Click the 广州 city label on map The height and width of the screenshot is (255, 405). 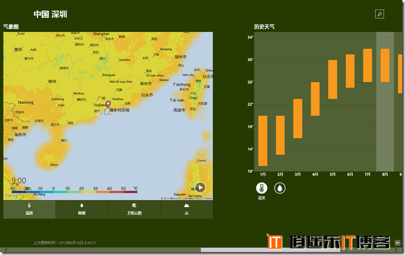[101, 98]
